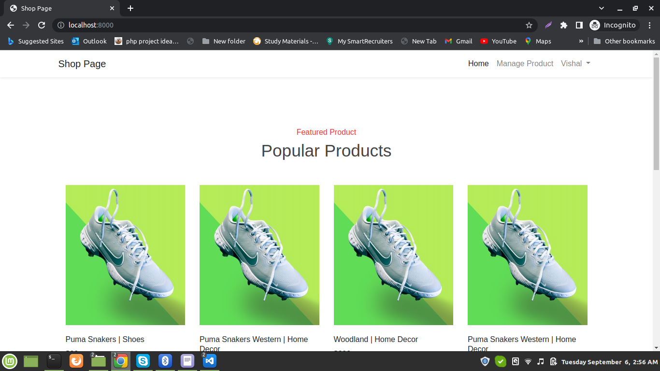Viewport: 660px width, 371px height.
Task: Expand the Vishal account dropdown
Action: pyautogui.click(x=575, y=63)
